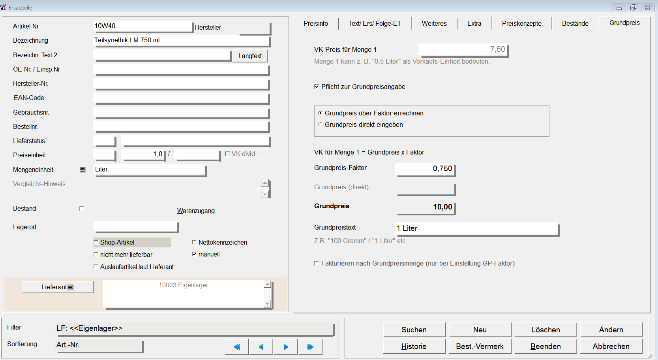Tick Auslaufartikel laut Lieferant checkbox
The width and height of the screenshot is (658, 360).
[x=96, y=267]
